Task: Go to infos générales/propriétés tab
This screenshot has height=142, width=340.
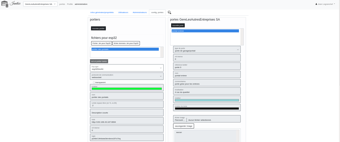Action: coord(102,12)
